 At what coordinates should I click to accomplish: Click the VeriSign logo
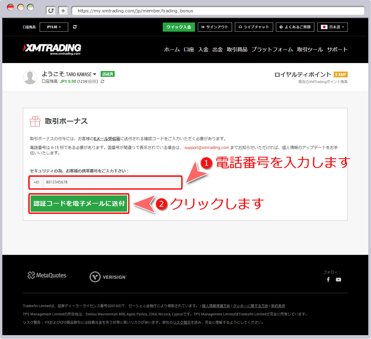108,277
